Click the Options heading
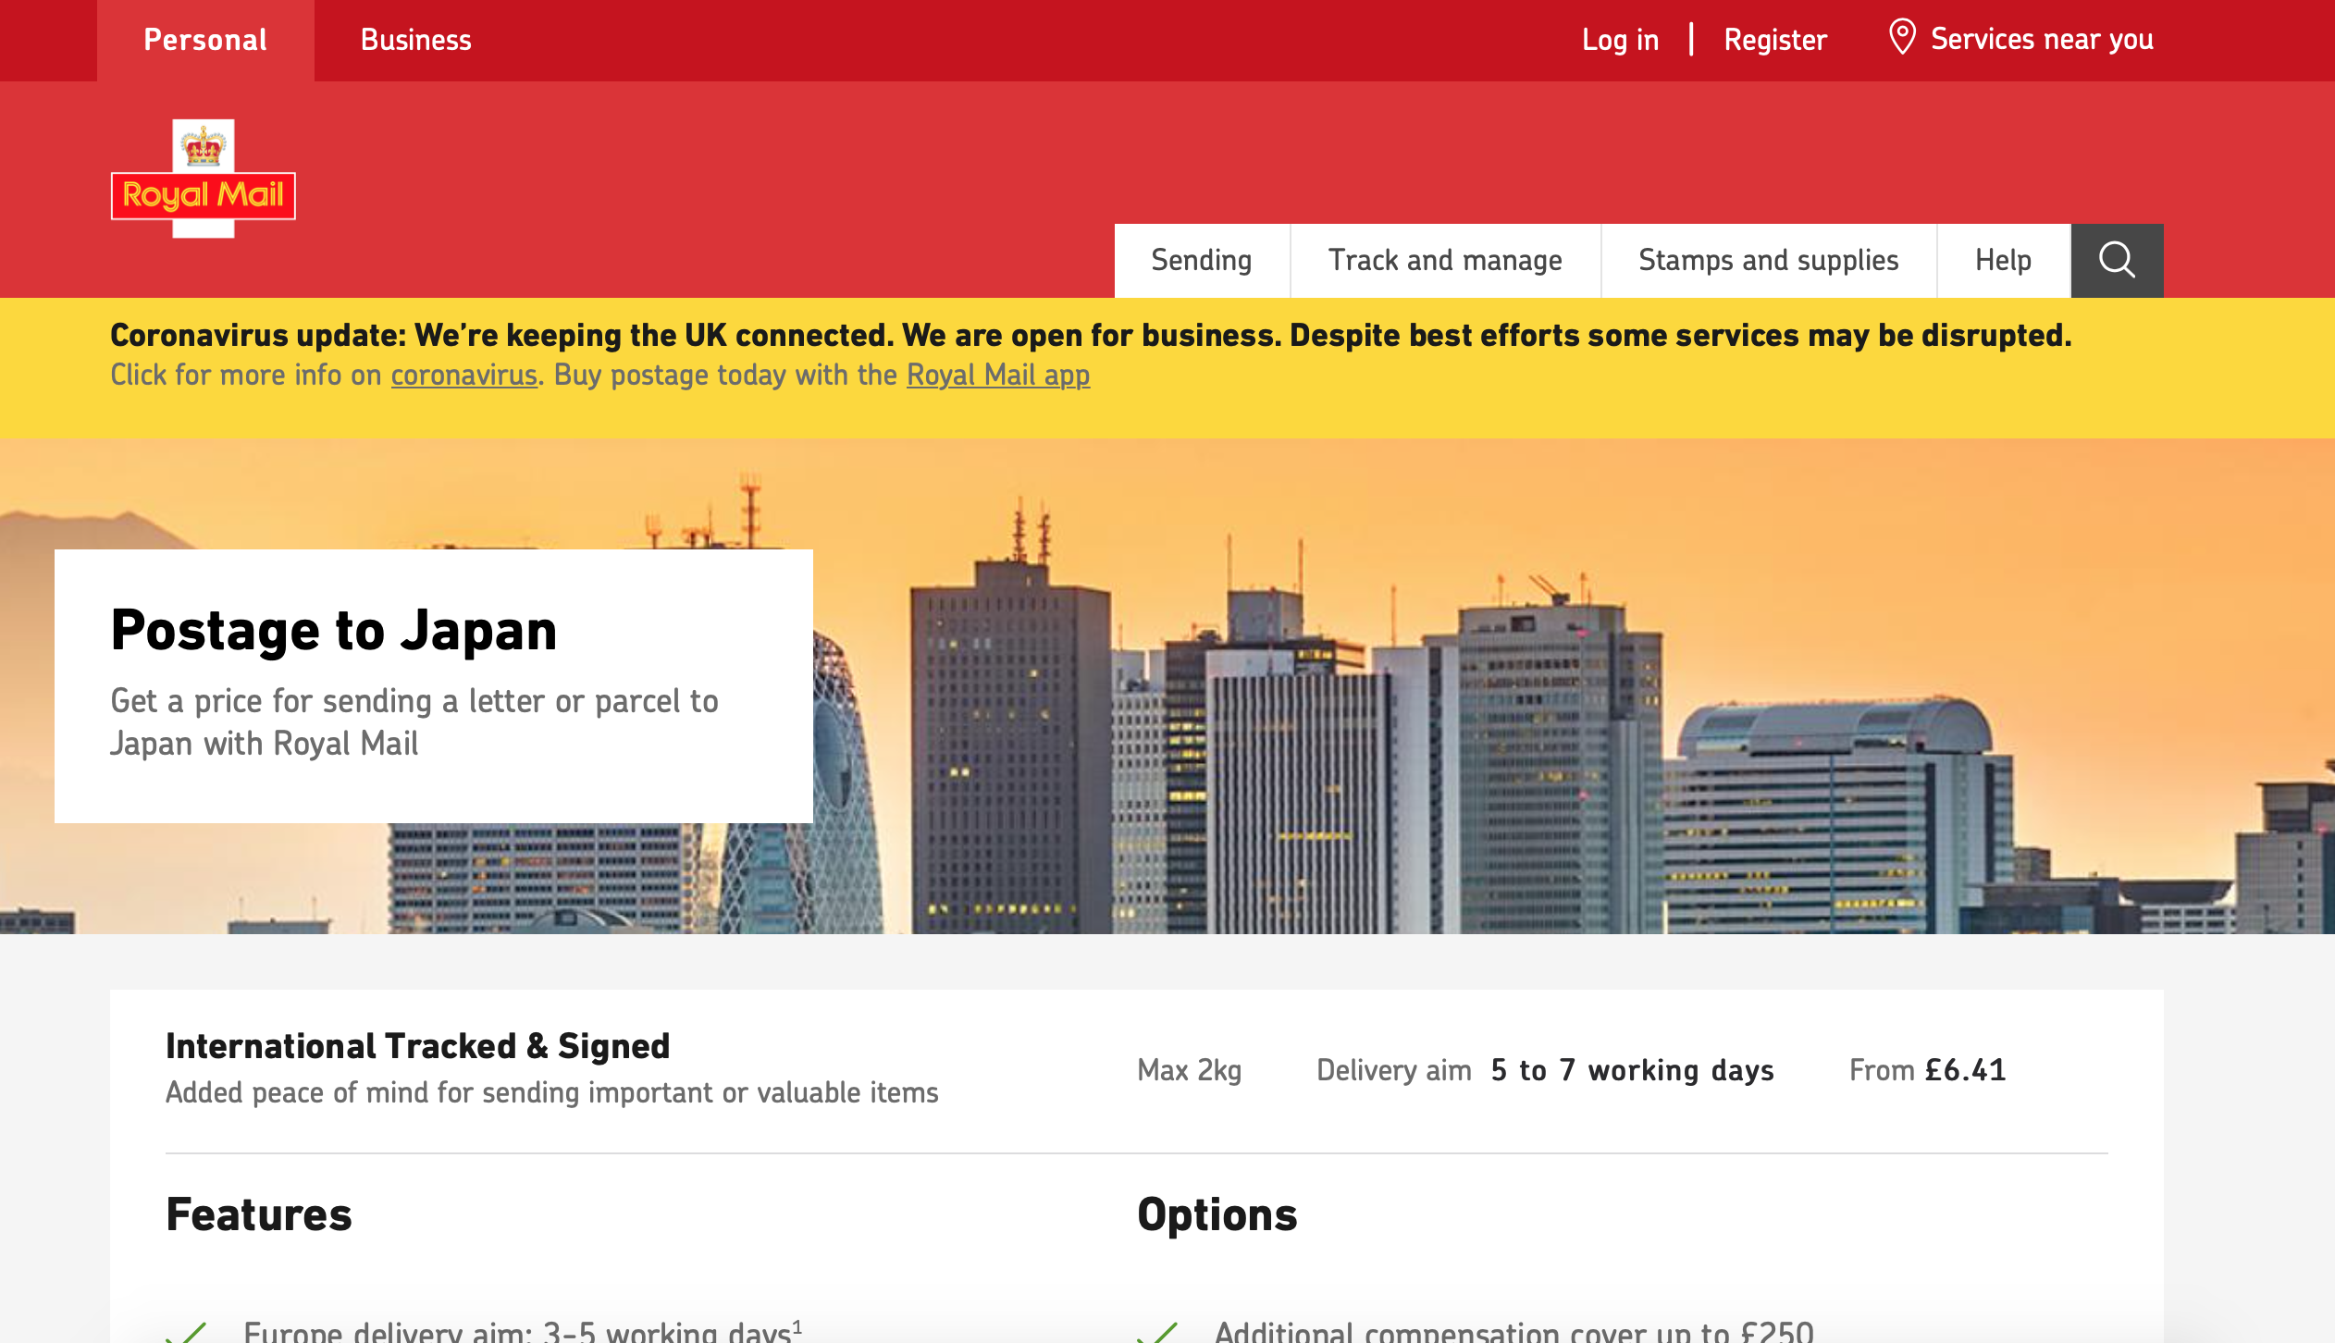Image resolution: width=2335 pixels, height=1343 pixels. point(1217,1214)
